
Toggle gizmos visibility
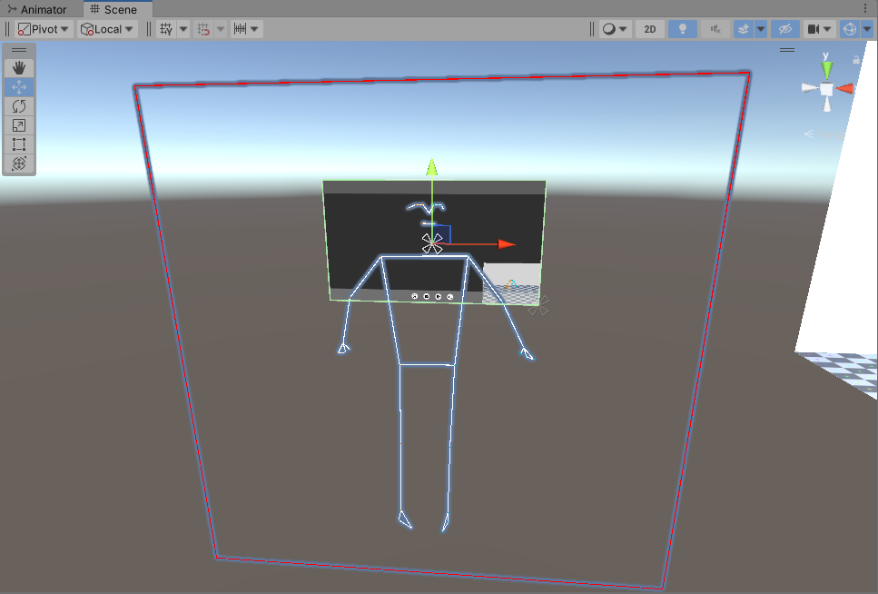[850, 29]
